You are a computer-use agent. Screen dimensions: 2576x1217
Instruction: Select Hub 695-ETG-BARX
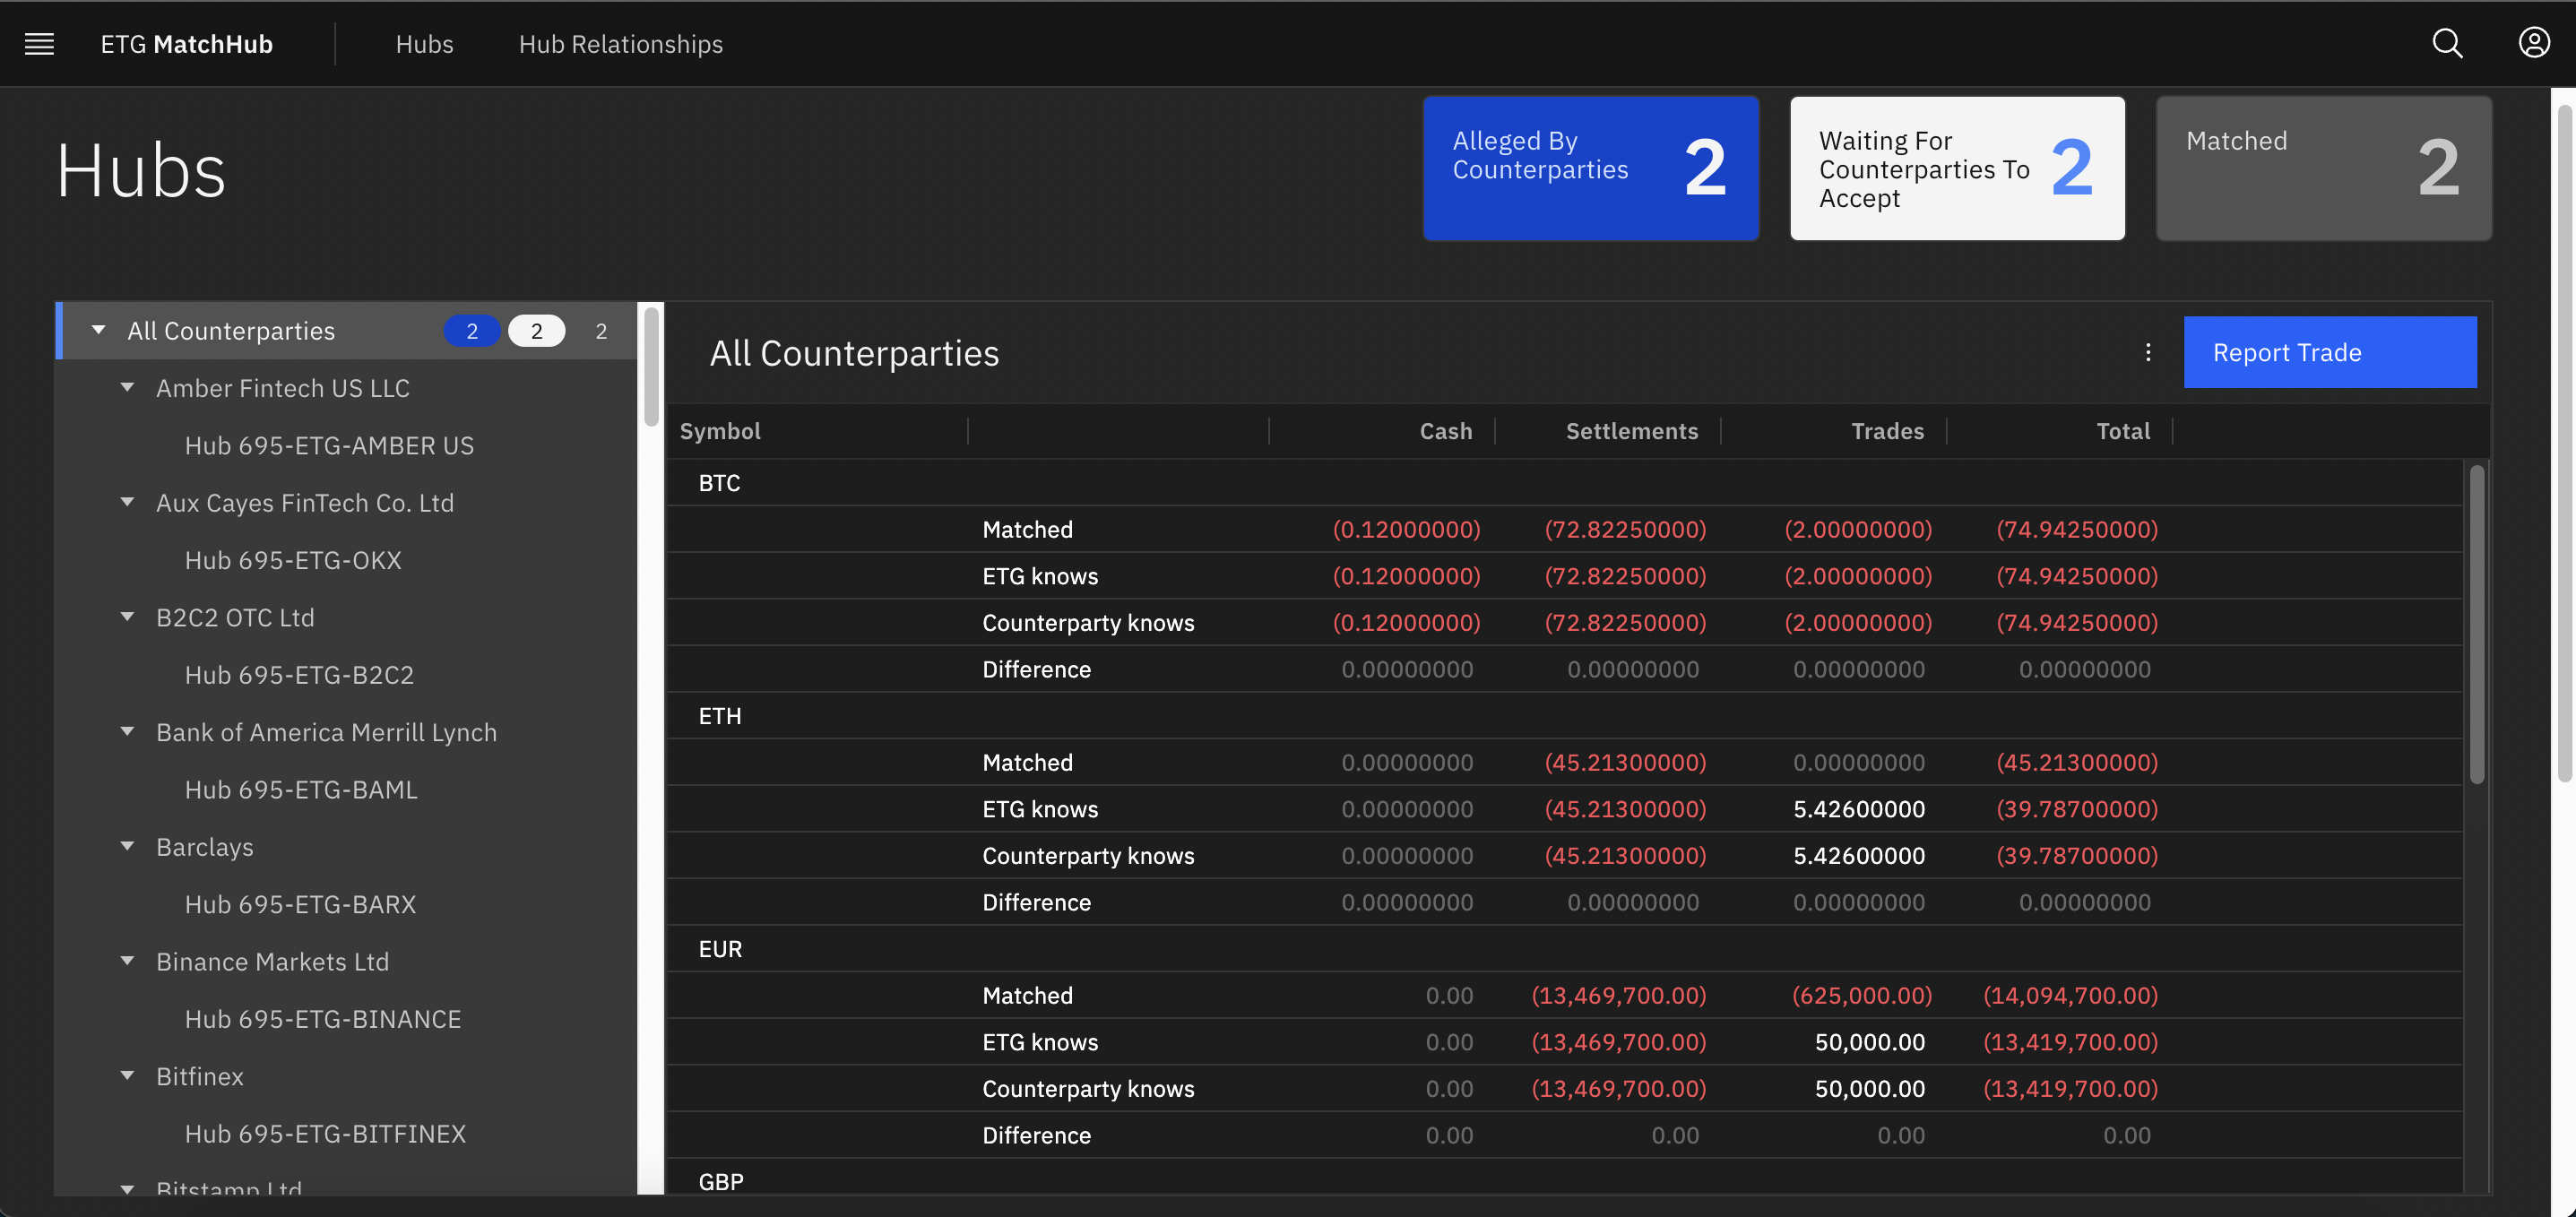pyautogui.click(x=300, y=904)
